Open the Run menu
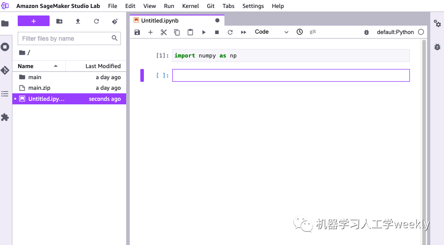Screen dimensions: 444x245 169,6
